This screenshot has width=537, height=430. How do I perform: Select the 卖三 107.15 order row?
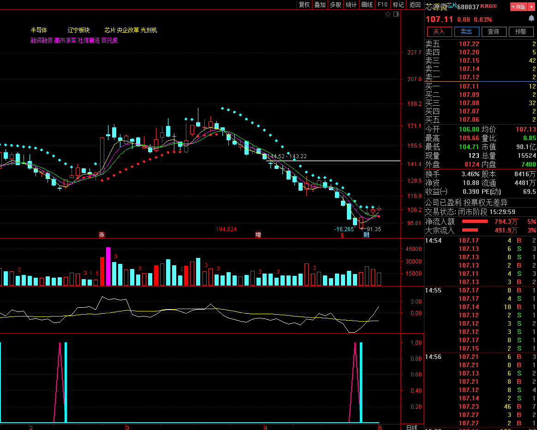481,60
